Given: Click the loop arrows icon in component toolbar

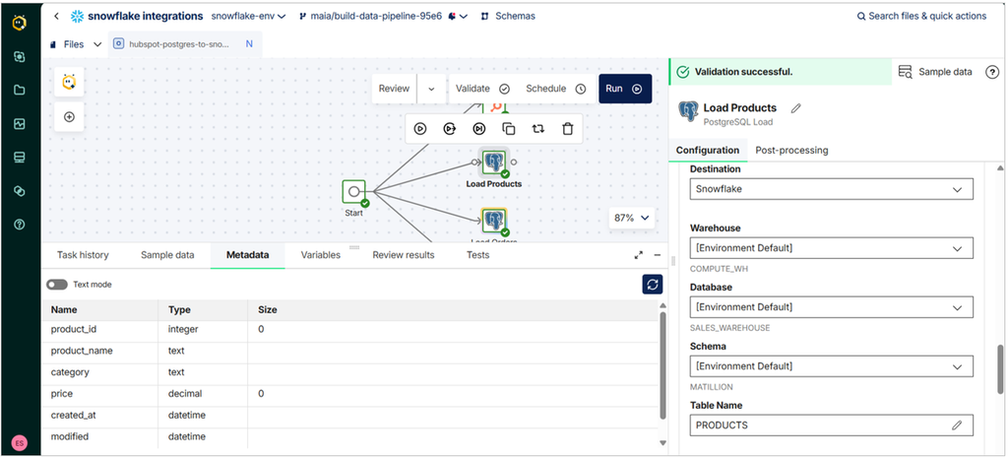Looking at the screenshot, I should click(x=538, y=129).
